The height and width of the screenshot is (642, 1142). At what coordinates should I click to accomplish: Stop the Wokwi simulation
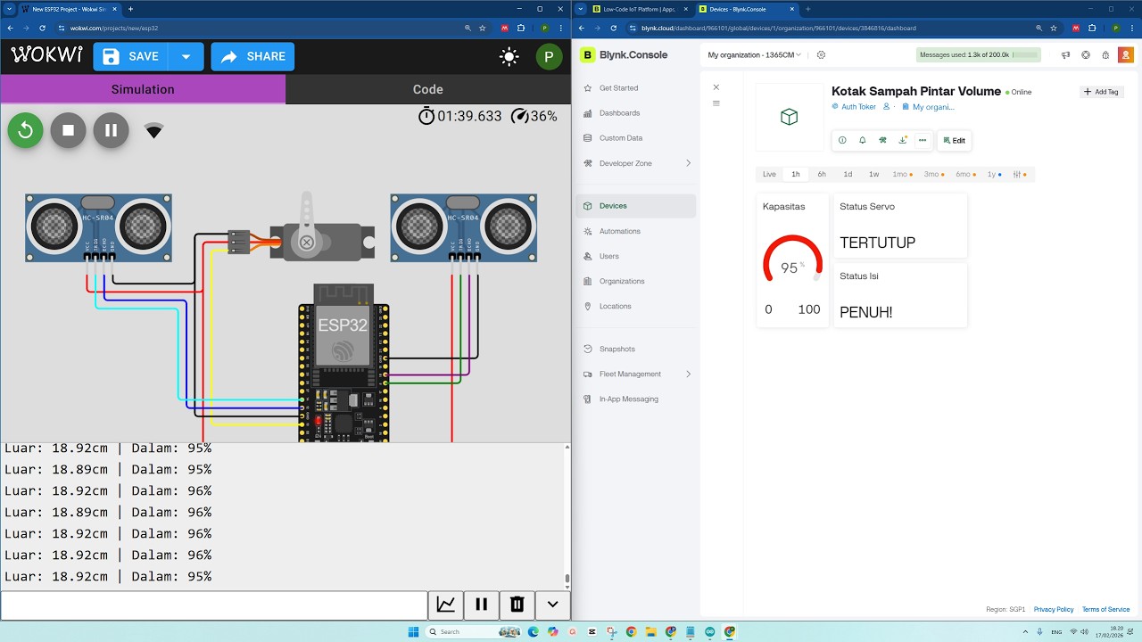click(68, 130)
